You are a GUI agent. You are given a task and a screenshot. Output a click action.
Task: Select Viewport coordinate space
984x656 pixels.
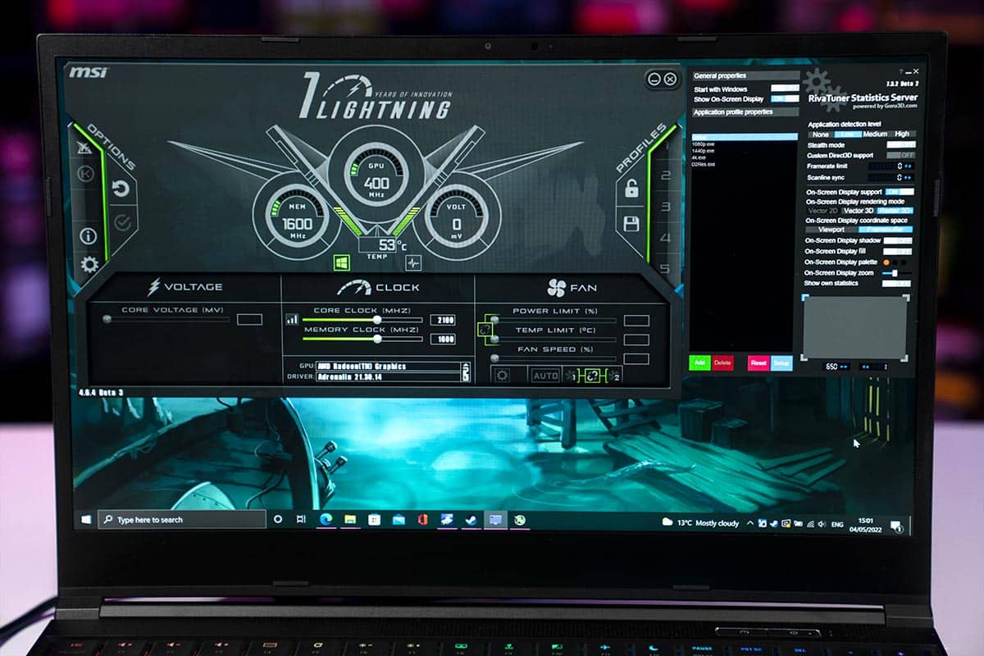point(831,230)
